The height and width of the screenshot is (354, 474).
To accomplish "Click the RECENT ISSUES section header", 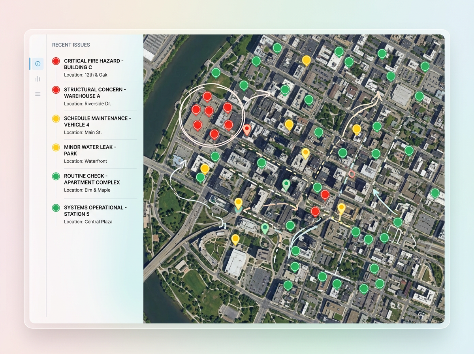I will (70, 45).
